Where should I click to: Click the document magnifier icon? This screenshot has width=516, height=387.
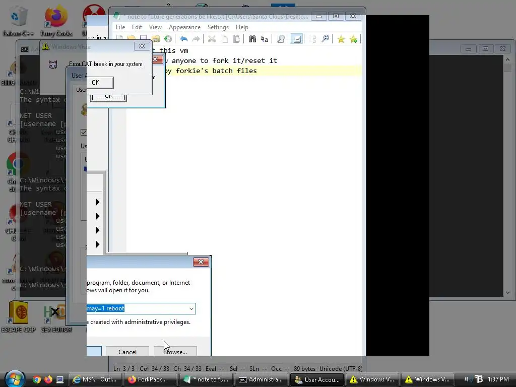click(x=280, y=39)
